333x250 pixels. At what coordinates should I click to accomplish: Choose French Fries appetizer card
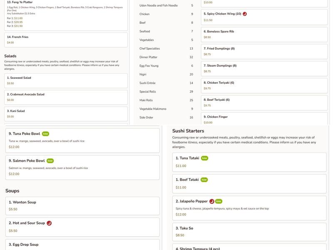coord(66,40)
